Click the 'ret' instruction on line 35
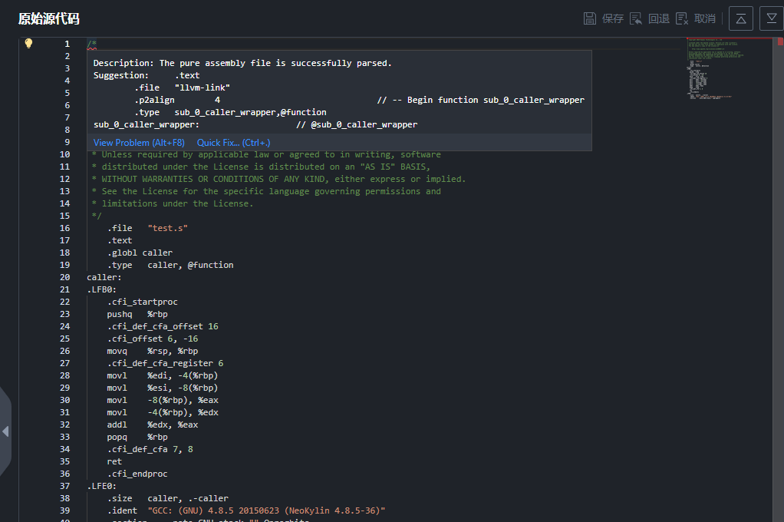784x522 pixels. [x=114, y=461]
